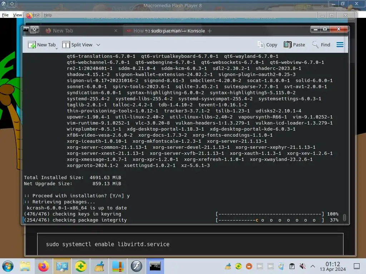Open the clock showing 01:12
The image size is (366, 274).
click(333, 266)
